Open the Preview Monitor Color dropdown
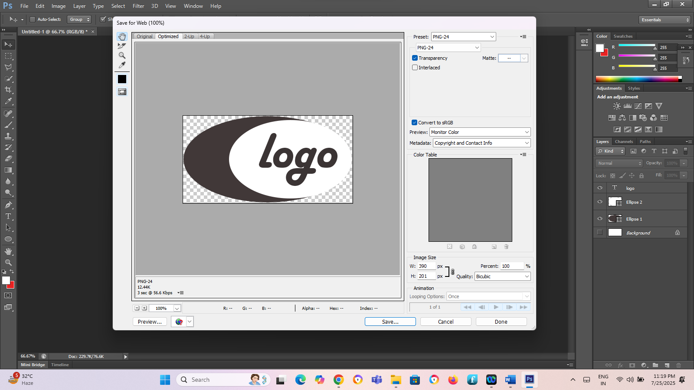The height and width of the screenshot is (390, 694). [x=480, y=132]
